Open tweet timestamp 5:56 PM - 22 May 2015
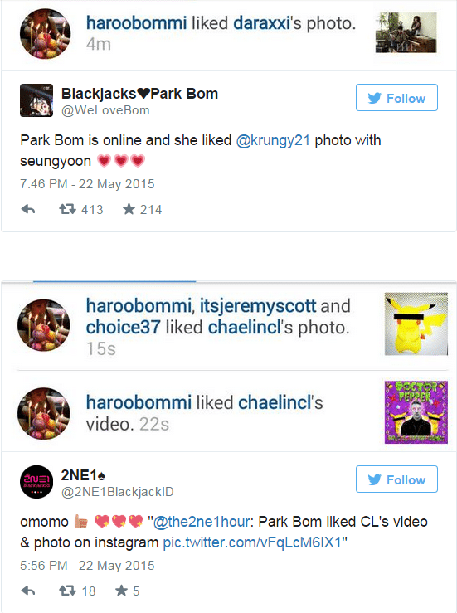 (87, 566)
